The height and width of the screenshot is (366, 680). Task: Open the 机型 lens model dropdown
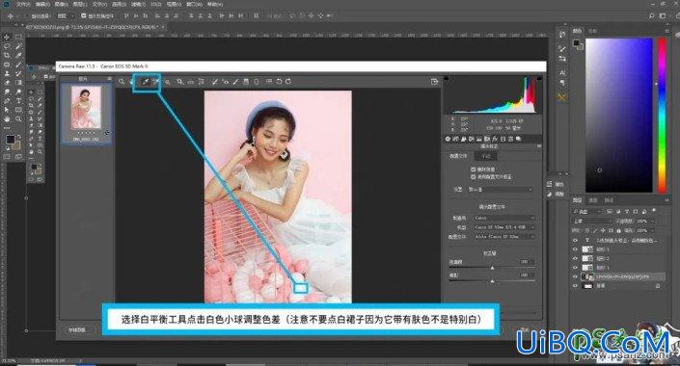coord(503,227)
